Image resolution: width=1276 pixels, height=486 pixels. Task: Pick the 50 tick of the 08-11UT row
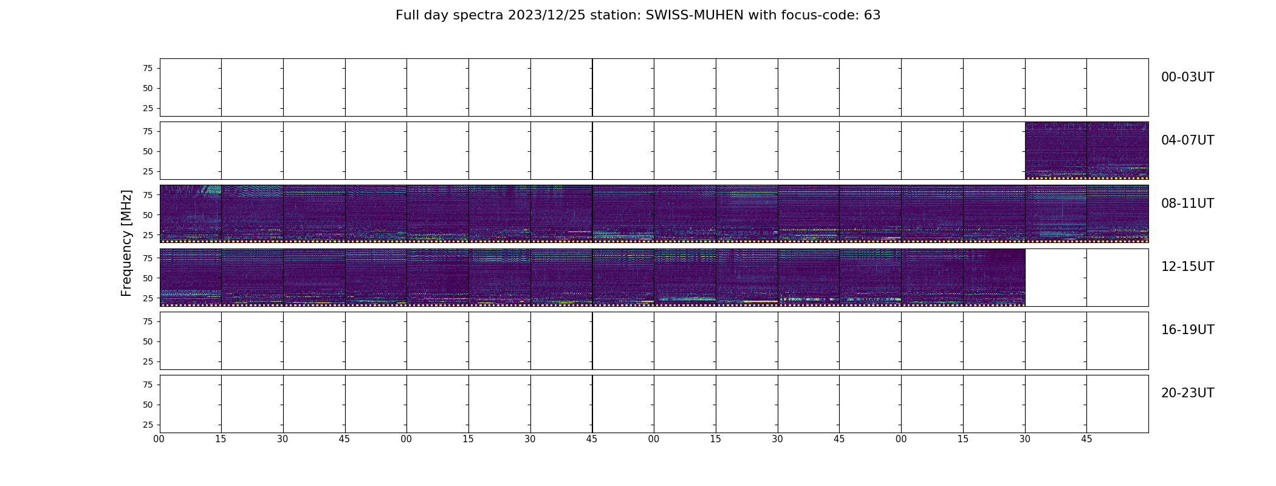[x=148, y=215]
